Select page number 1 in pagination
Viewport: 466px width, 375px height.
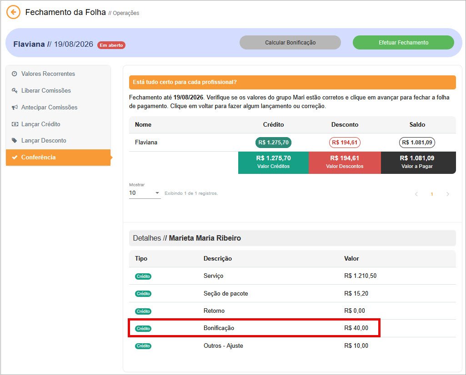tap(432, 194)
